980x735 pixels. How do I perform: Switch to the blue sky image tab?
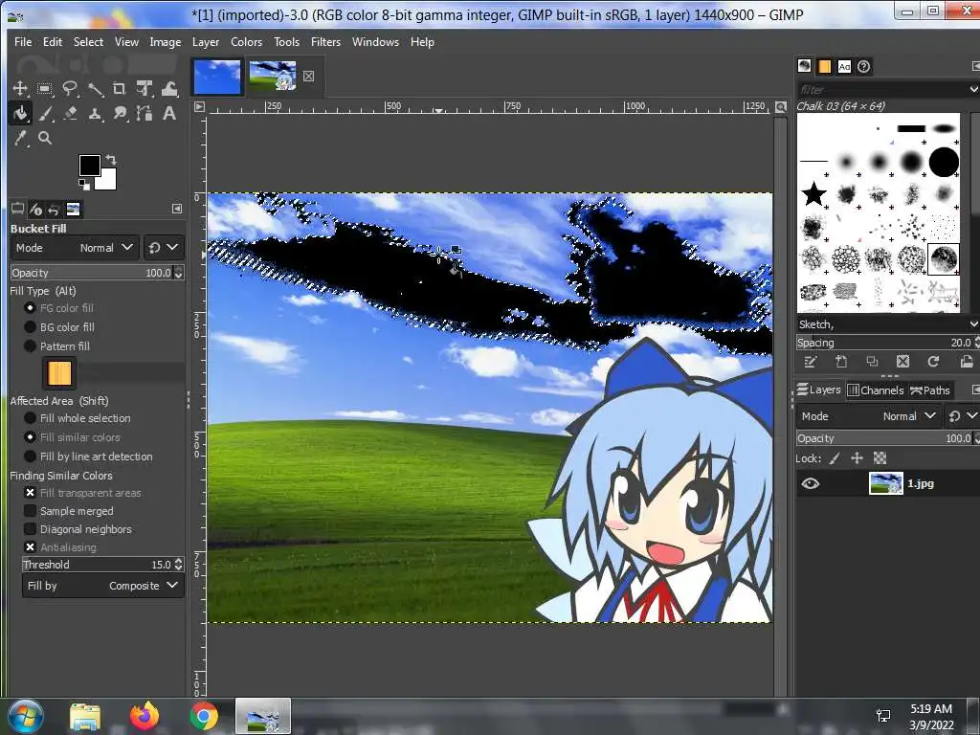pyautogui.click(x=217, y=77)
